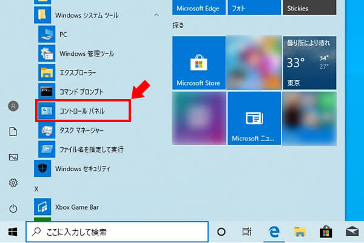Open the Microsoft Store tile
The width and height of the screenshot is (364, 243).
pos(199,63)
